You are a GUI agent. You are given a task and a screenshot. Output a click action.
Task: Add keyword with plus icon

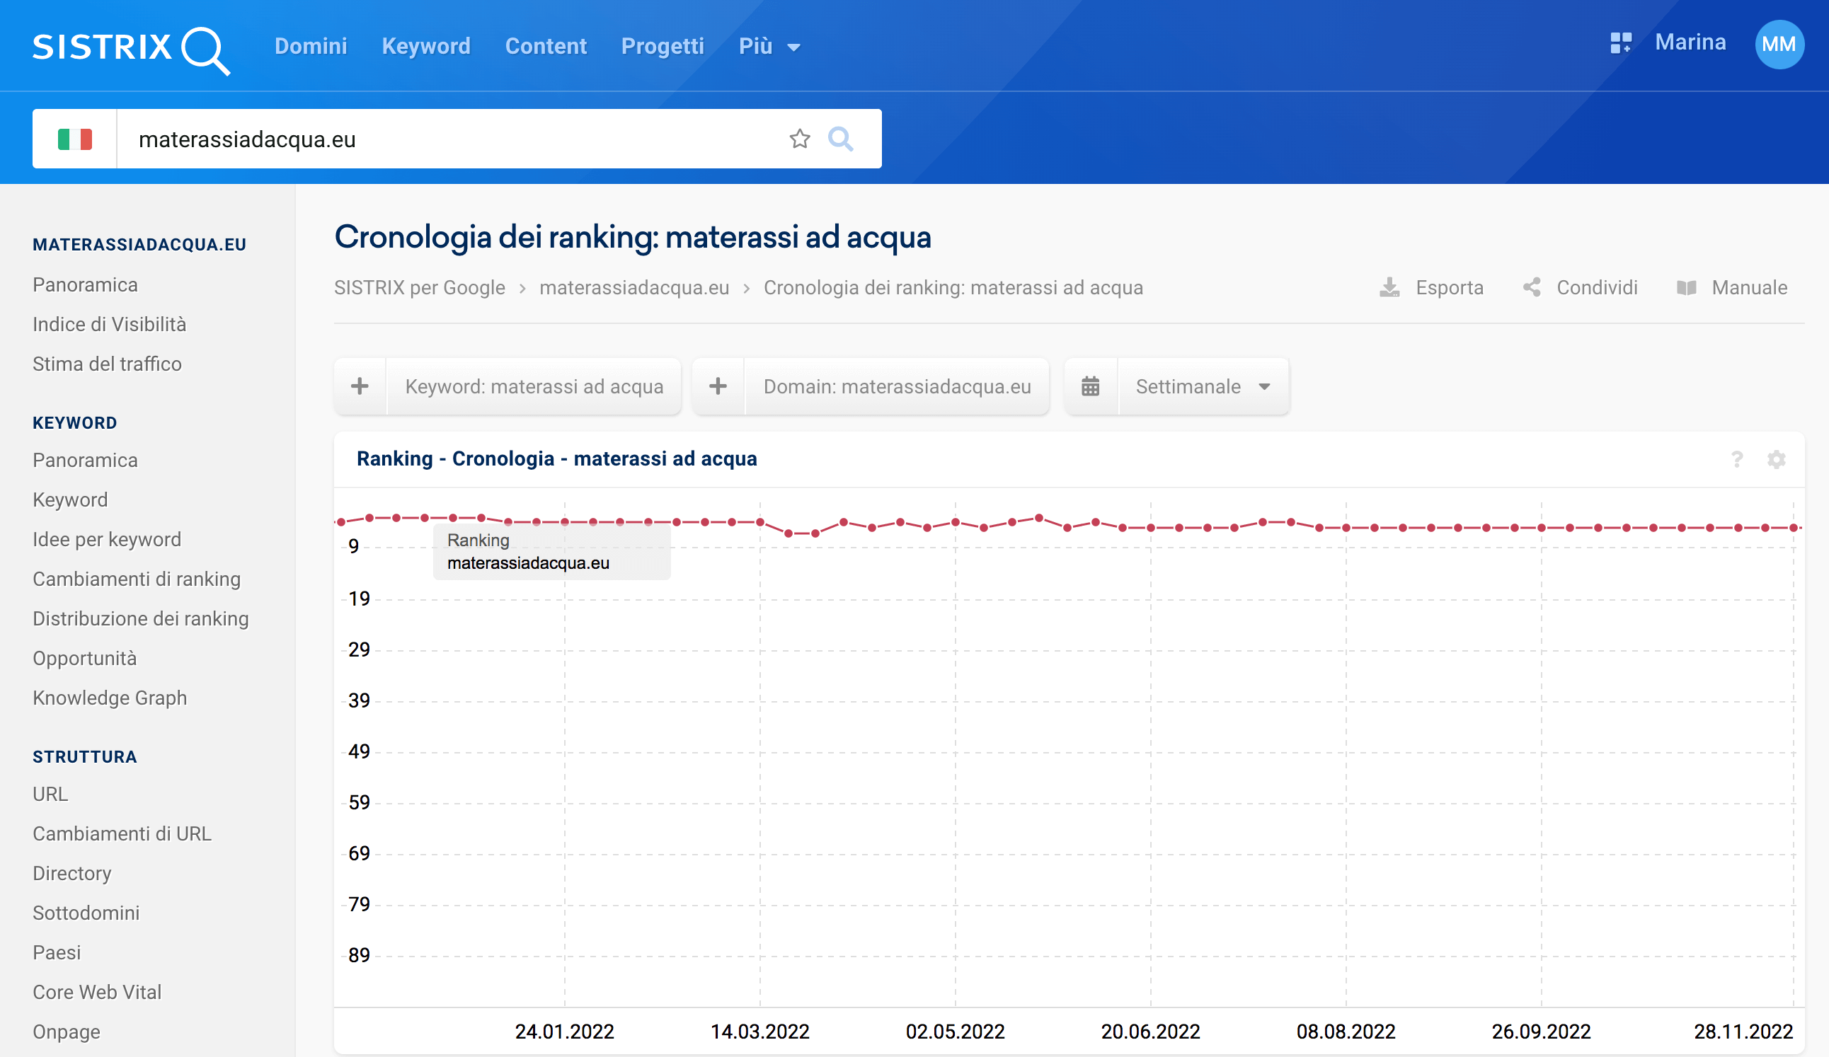click(x=360, y=386)
